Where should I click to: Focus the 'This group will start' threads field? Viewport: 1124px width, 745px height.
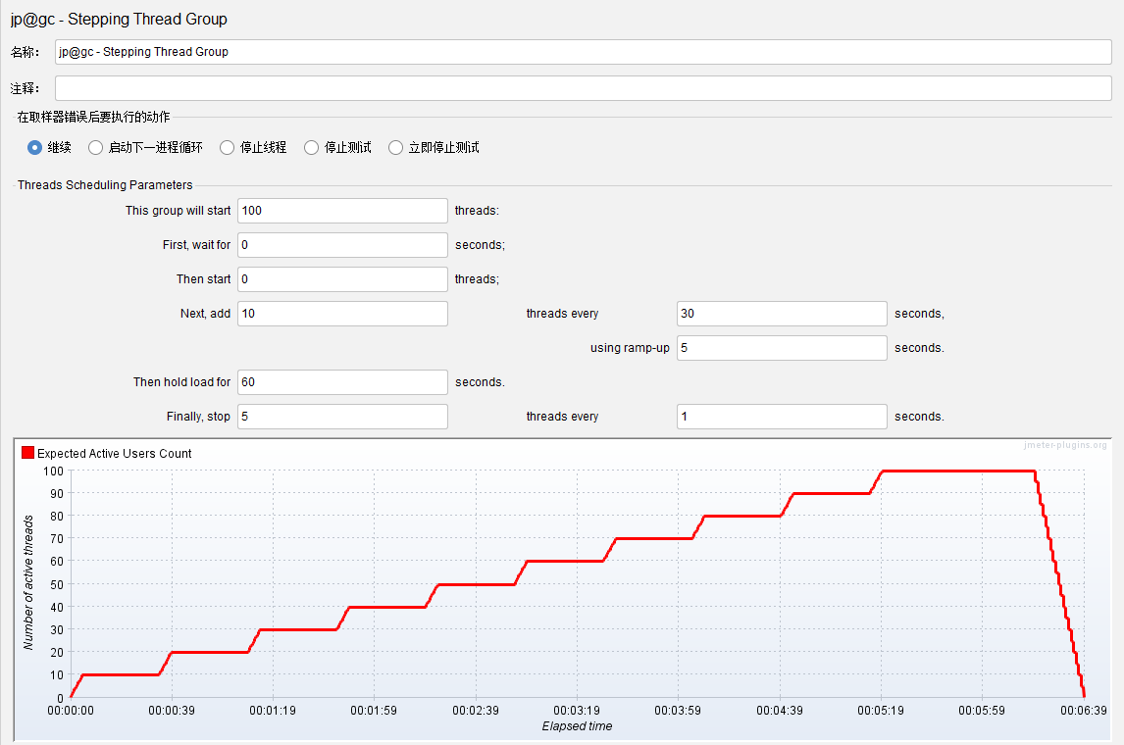point(342,211)
